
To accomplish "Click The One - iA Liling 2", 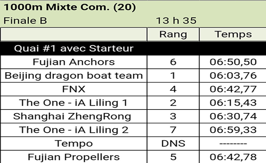I will click(x=74, y=130).
